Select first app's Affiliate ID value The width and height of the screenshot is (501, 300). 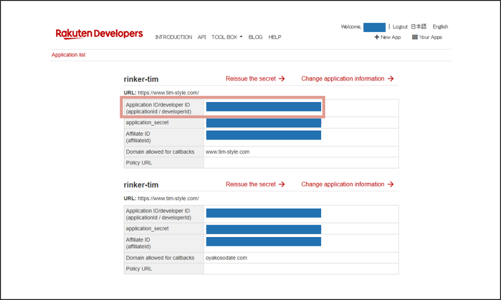264,135
